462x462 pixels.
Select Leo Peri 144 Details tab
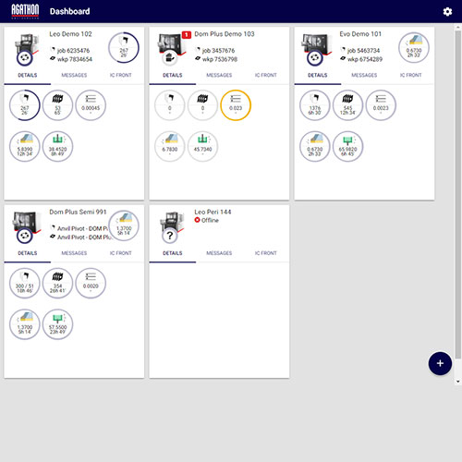pyautogui.click(x=173, y=253)
